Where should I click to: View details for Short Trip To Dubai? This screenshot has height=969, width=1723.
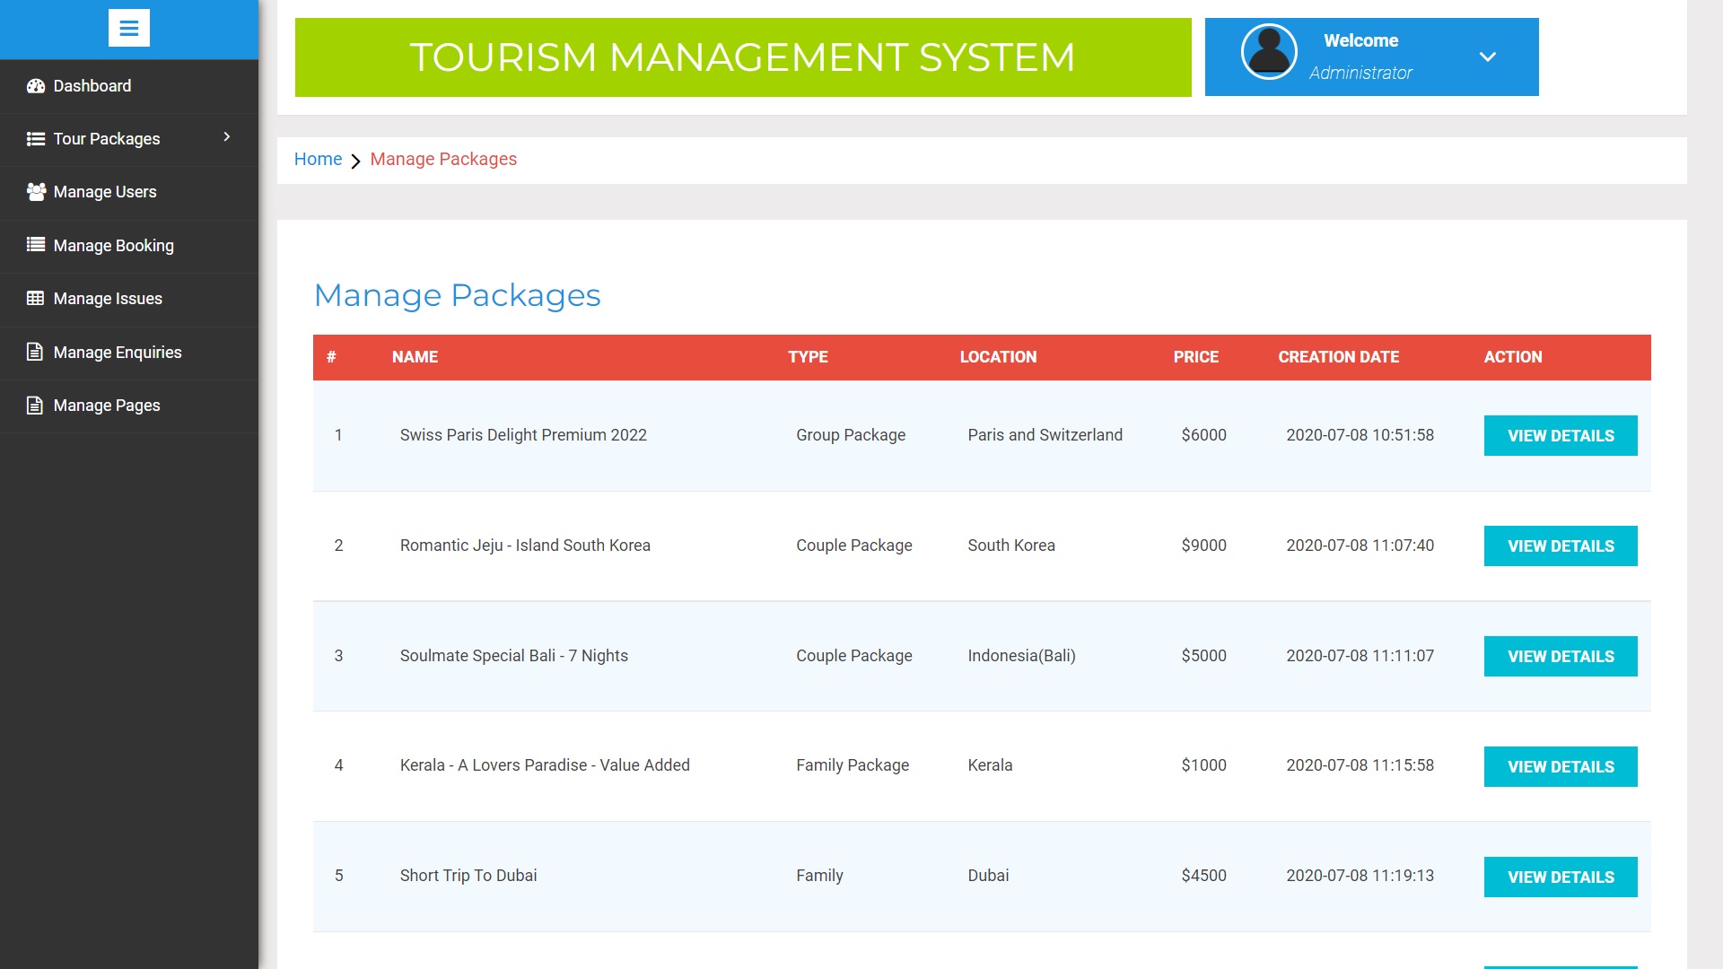[1561, 877]
